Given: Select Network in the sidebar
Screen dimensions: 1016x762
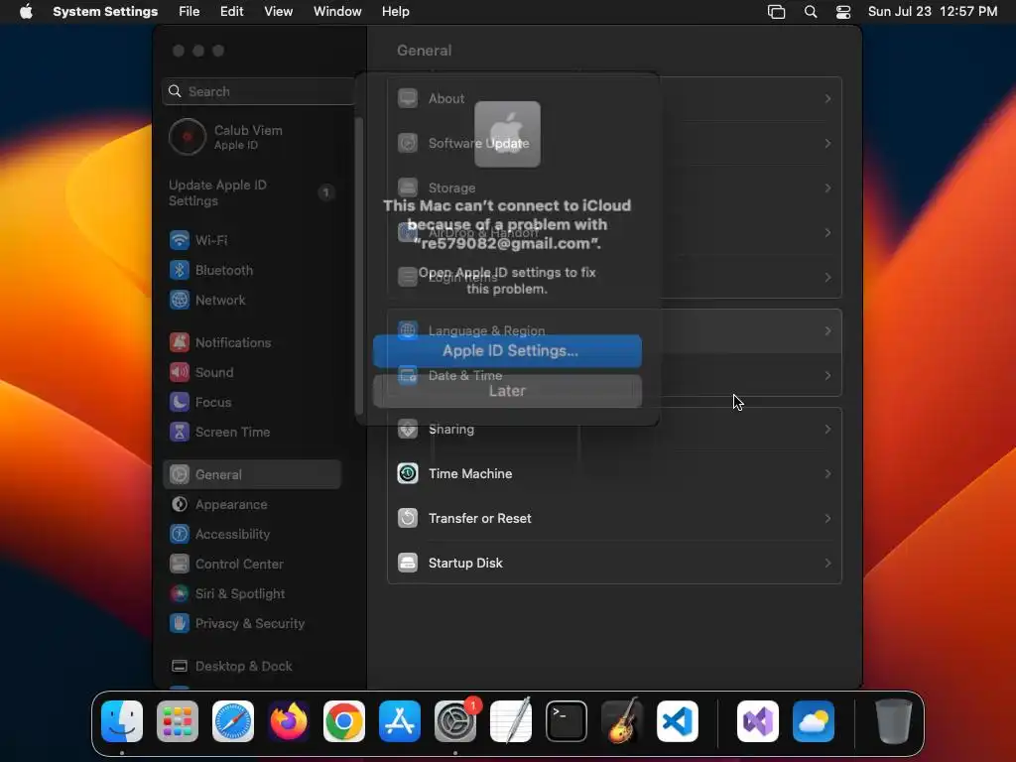Looking at the screenshot, I should point(253,300).
